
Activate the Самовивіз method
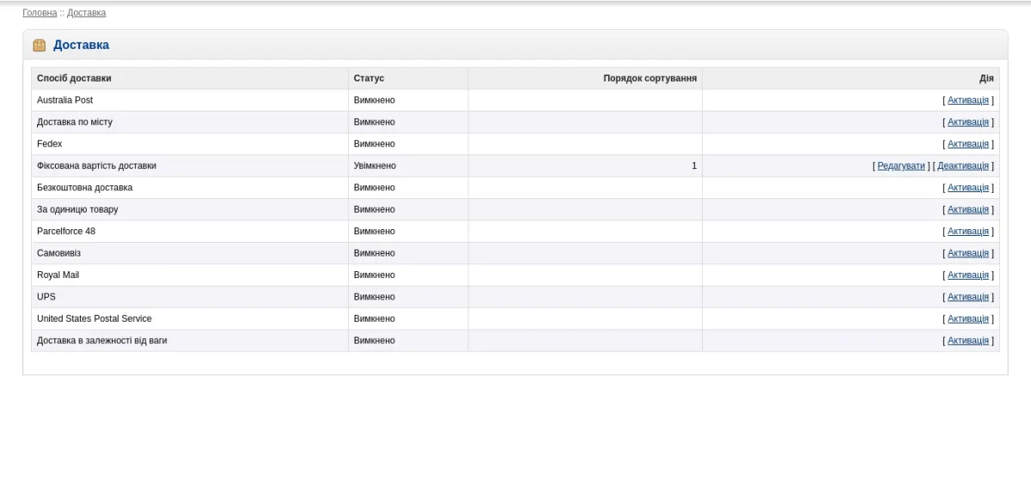(x=968, y=253)
